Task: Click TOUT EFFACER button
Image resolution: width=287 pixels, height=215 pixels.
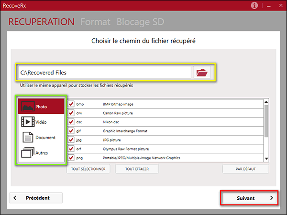Action: (x=137, y=169)
